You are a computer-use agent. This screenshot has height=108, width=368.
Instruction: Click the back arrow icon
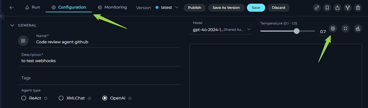(x=12, y=8)
